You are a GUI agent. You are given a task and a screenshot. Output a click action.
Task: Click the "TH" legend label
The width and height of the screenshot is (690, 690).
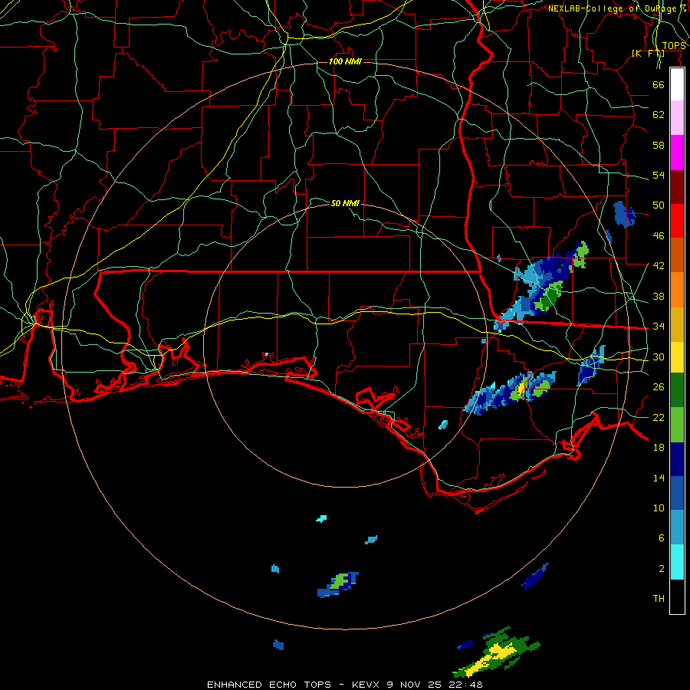659,599
